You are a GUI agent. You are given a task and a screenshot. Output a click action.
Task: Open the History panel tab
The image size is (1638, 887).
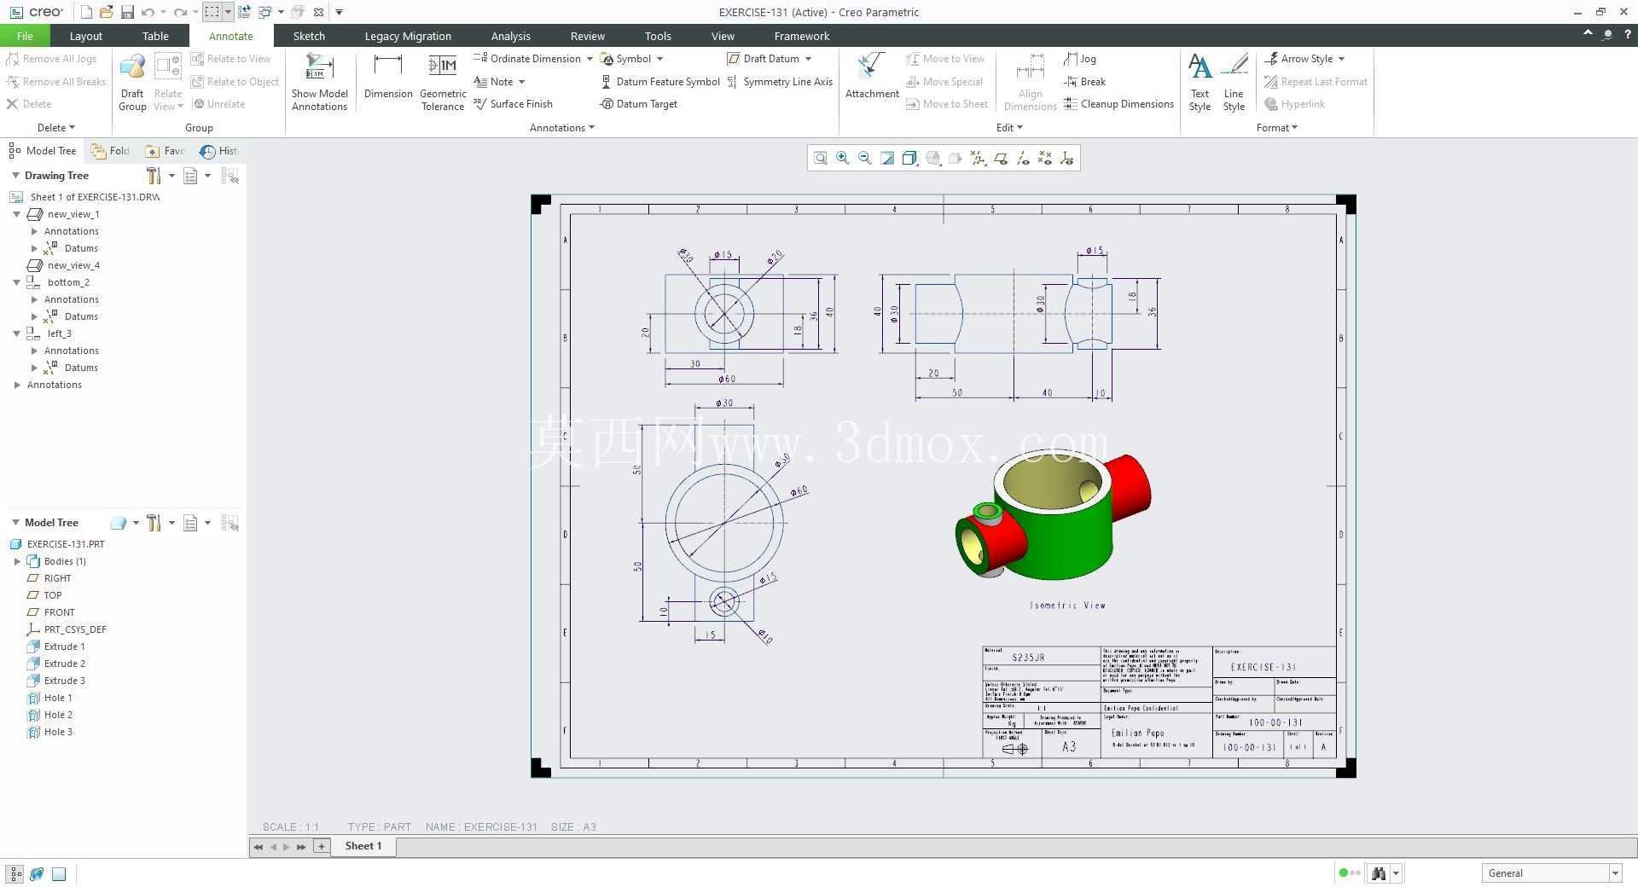(x=219, y=151)
